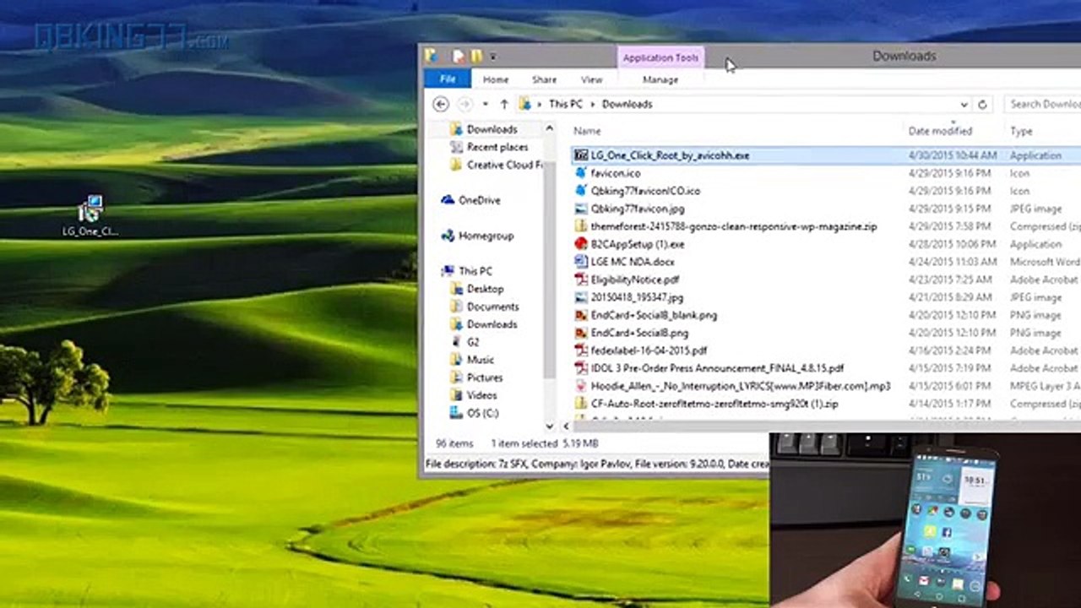This screenshot has height=608, width=1081.
Task: Open Downloads folder listed under This PC
Action: point(484,324)
